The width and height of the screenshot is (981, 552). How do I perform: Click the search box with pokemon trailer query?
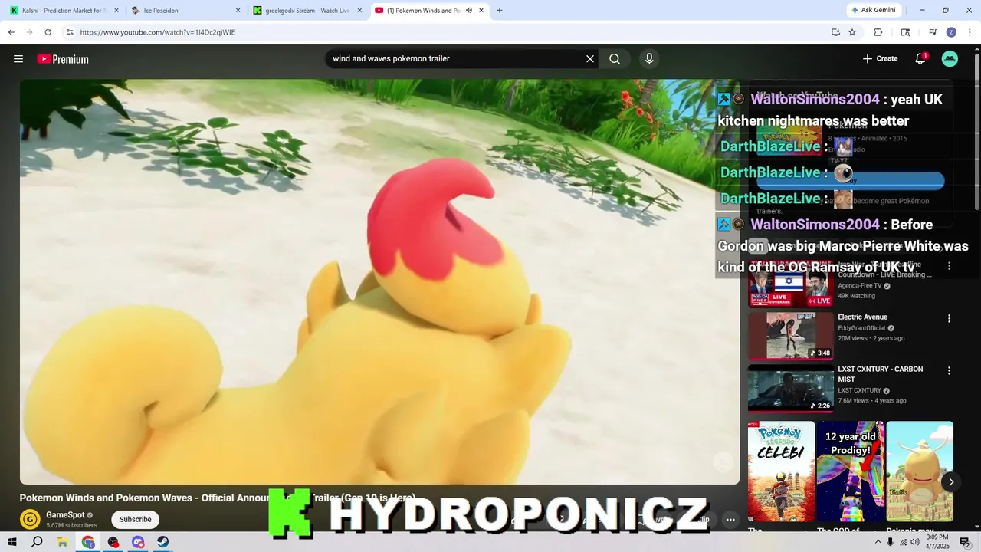456,59
